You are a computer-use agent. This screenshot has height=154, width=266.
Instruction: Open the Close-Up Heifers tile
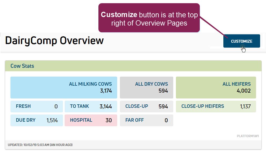coord(216,106)
